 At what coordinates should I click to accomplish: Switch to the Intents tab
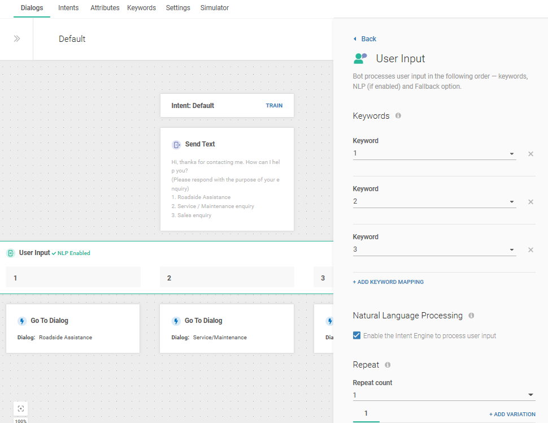(x=68, y=8)
